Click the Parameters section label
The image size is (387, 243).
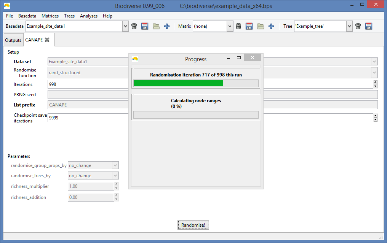coord(19,156)
